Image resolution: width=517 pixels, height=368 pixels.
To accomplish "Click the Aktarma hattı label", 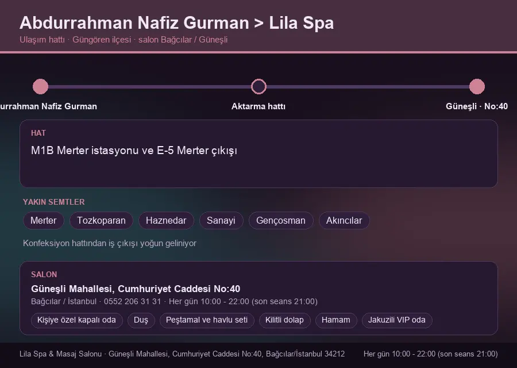I will point(258,106).
